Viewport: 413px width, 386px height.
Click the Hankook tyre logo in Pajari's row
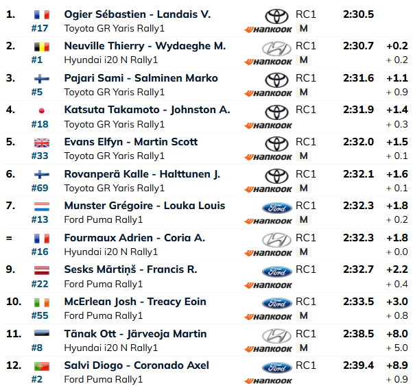[x=268, y=93]
